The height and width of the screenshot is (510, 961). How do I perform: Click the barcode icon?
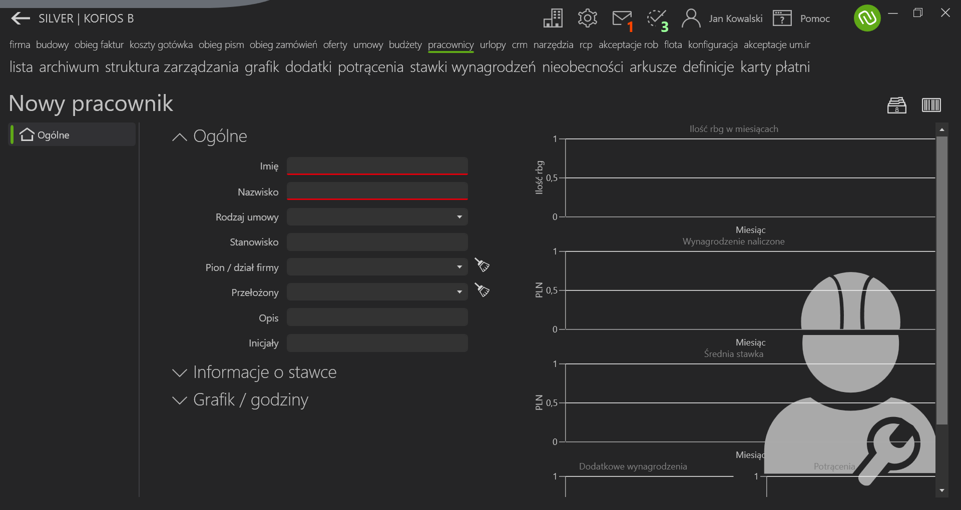click(x=931, y=105)
